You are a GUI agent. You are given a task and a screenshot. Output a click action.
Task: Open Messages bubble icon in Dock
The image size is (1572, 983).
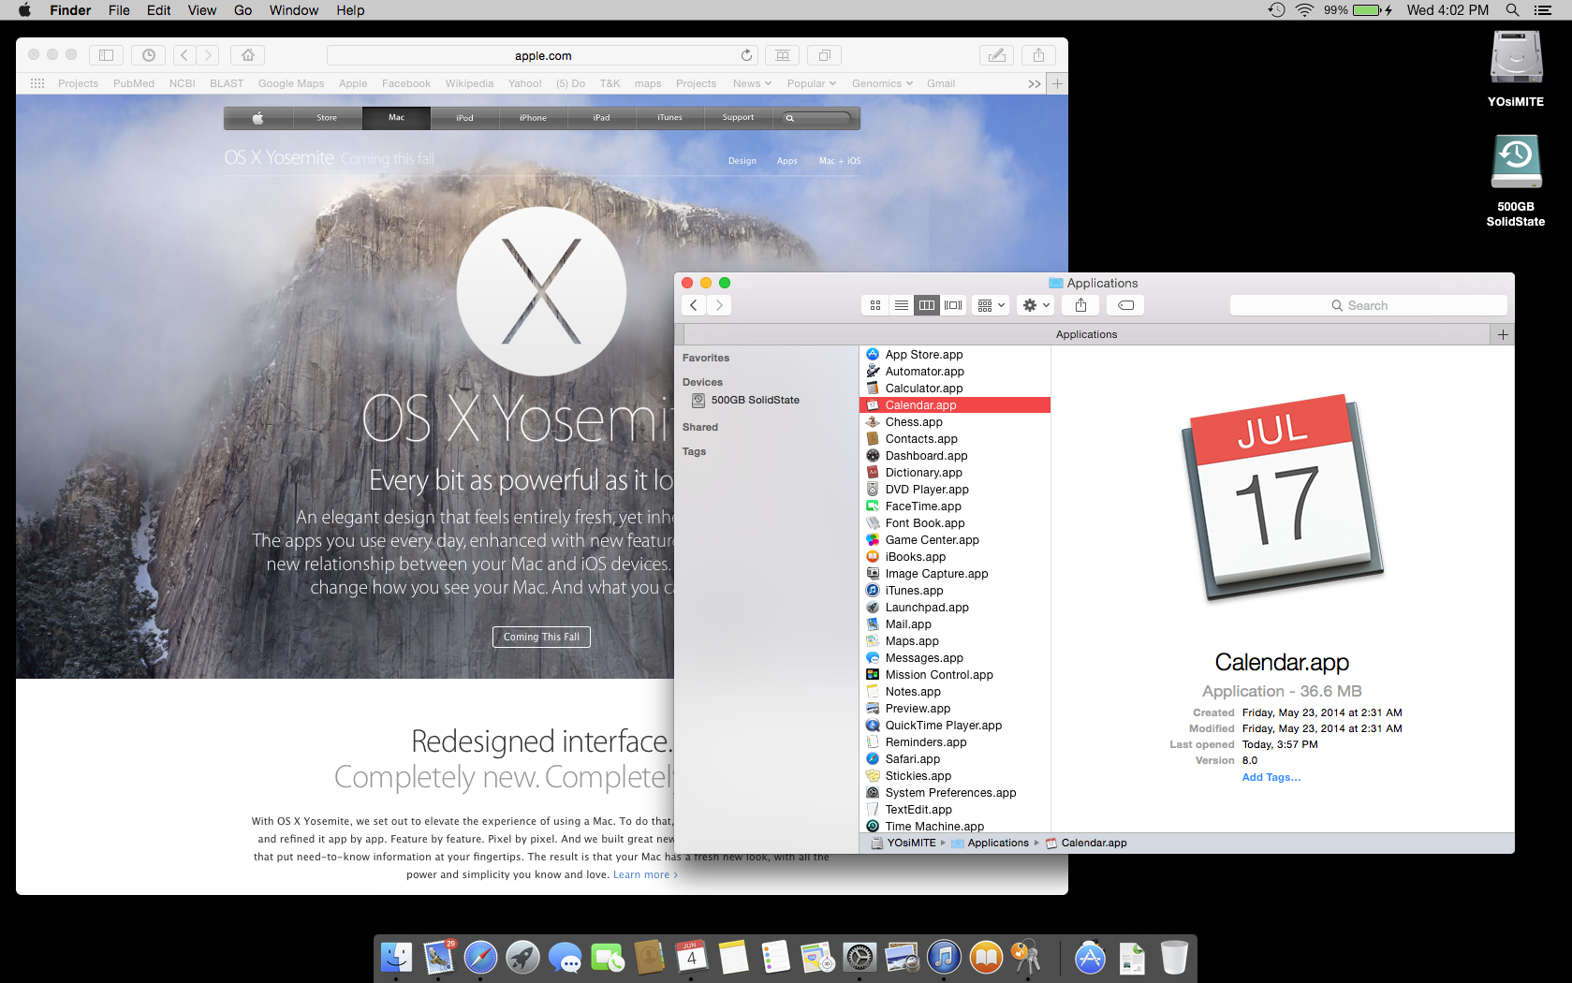[x=565, y=957]
